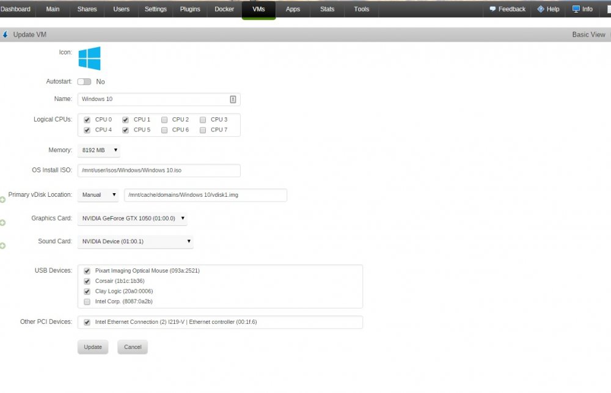Click the icon inside the Name field
This screenshot has height=393, width=611.
(233, 100)
